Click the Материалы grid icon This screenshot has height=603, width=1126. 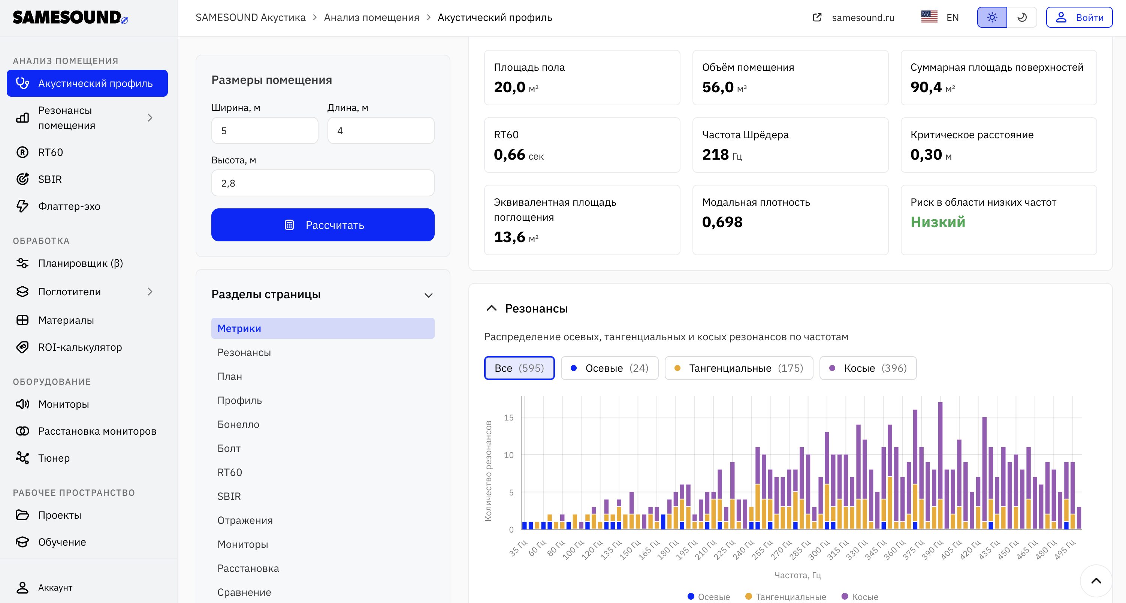pyautogui.click(x=22, y=320)
